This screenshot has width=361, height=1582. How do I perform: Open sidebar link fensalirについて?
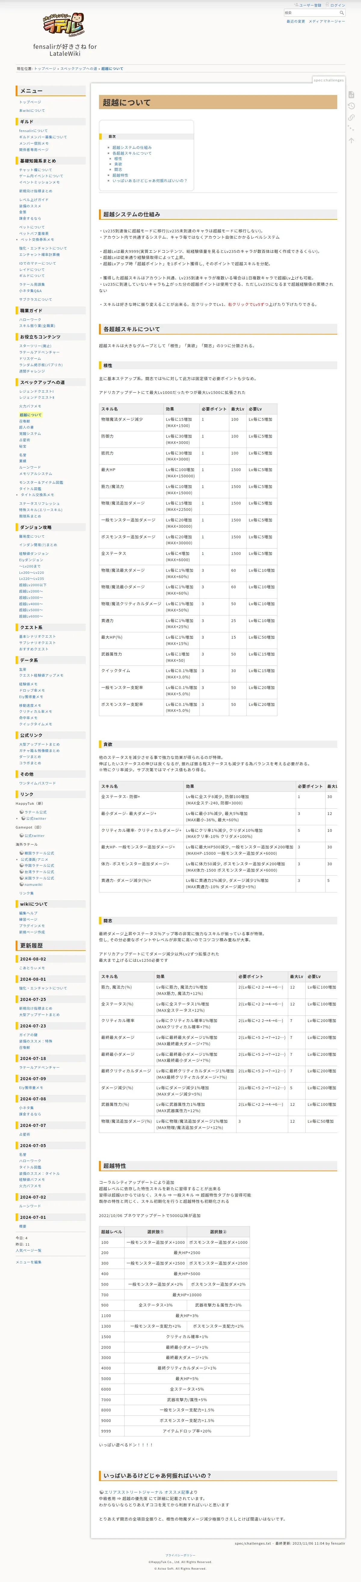tap(33, 131)
